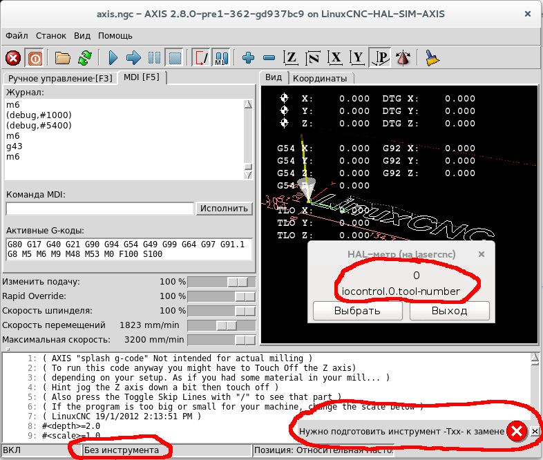Click the red error icon in notification

517,431
